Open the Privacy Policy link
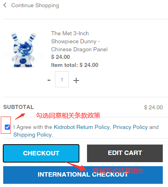168x187 pixels. point(130,127)
